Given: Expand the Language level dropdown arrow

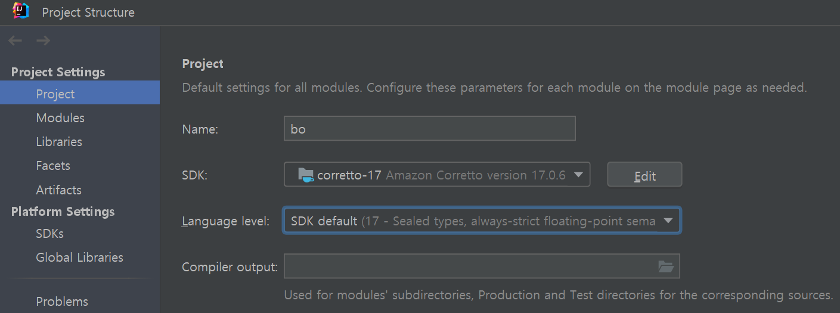Looking at the screenshot, I should tap(668, 221).
